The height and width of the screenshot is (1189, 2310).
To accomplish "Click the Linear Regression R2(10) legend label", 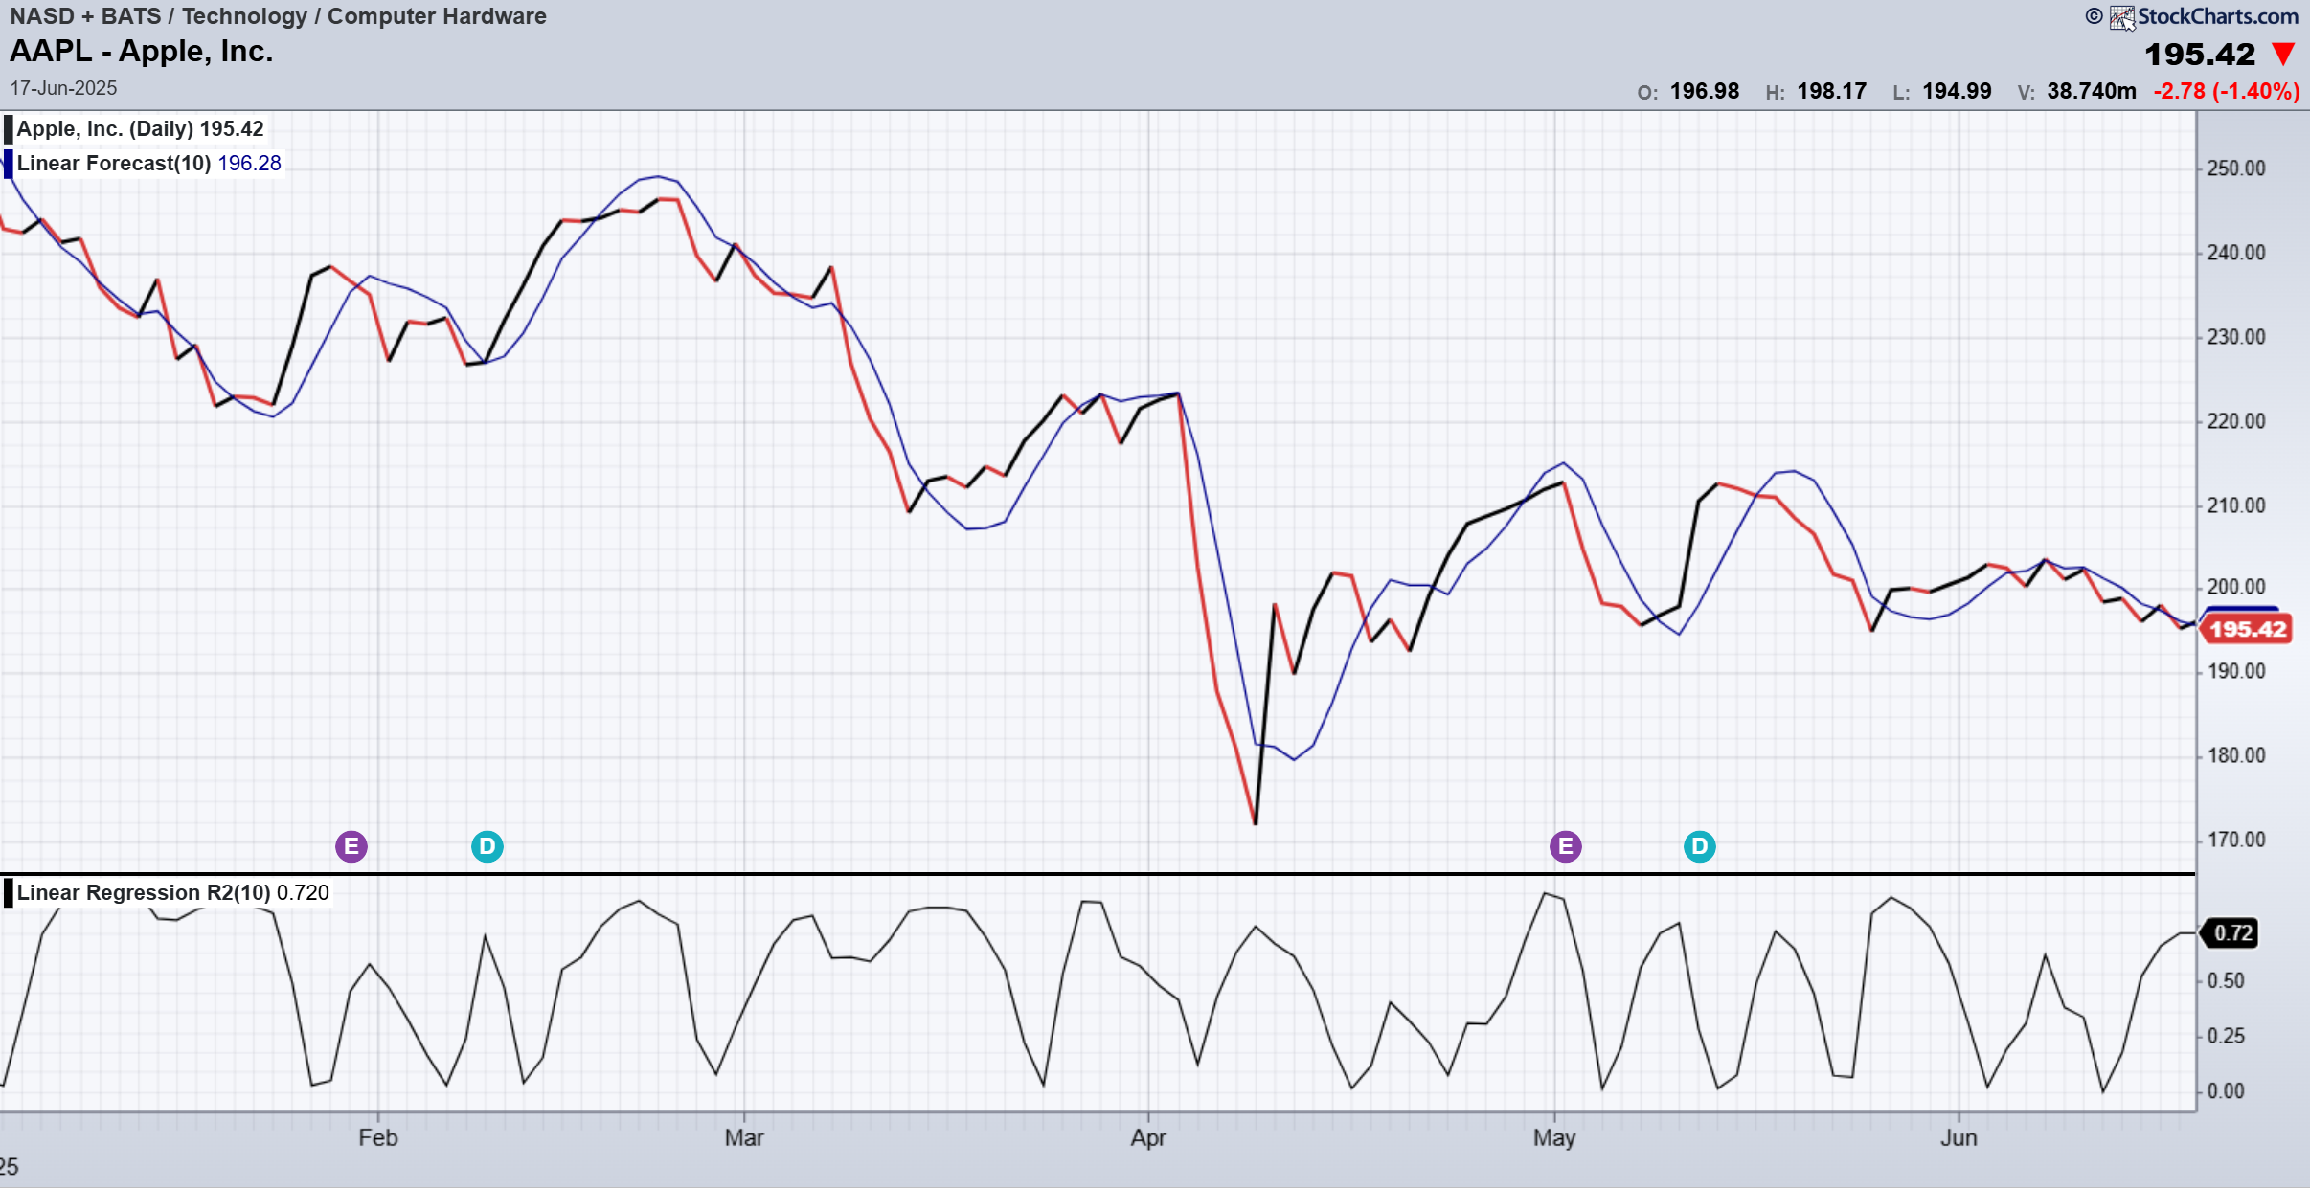I will point(144,892).
